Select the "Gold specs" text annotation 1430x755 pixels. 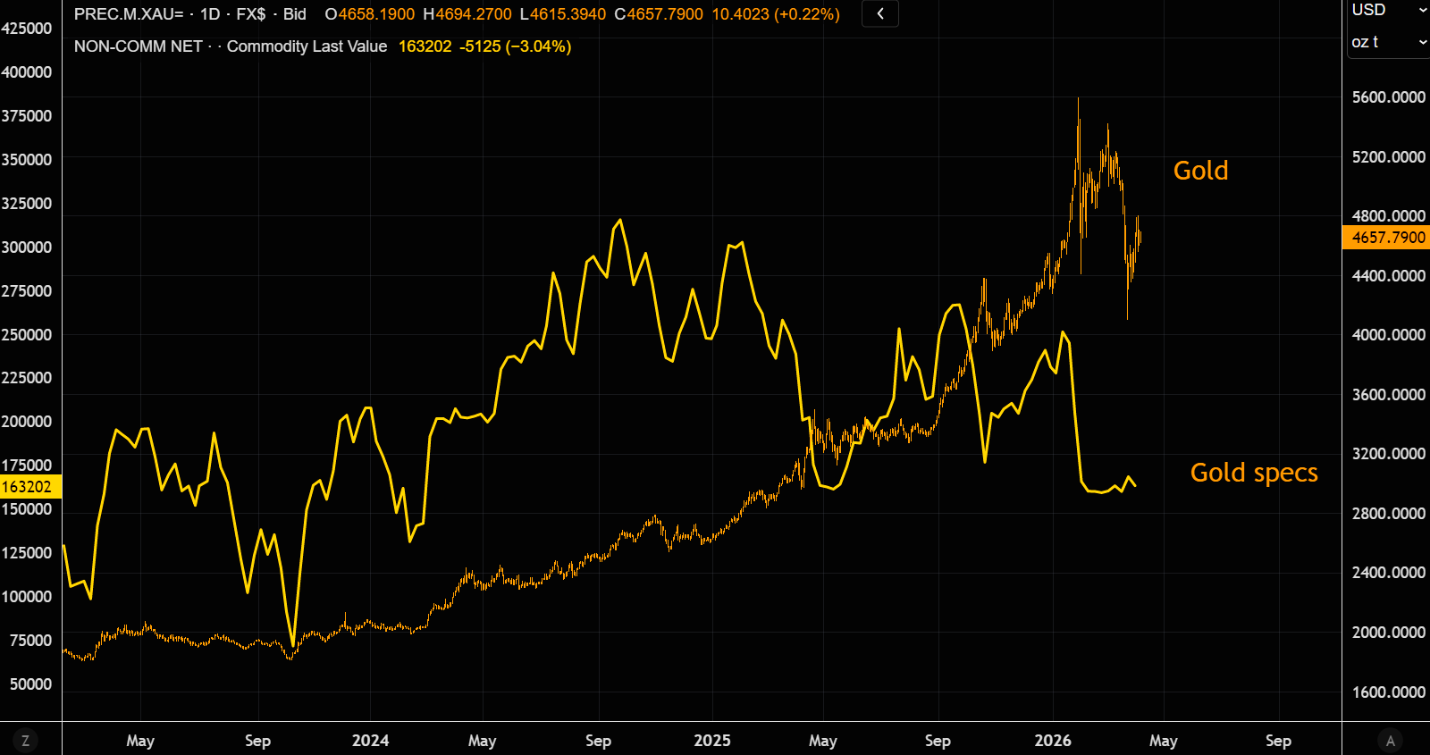point(1253,473)
